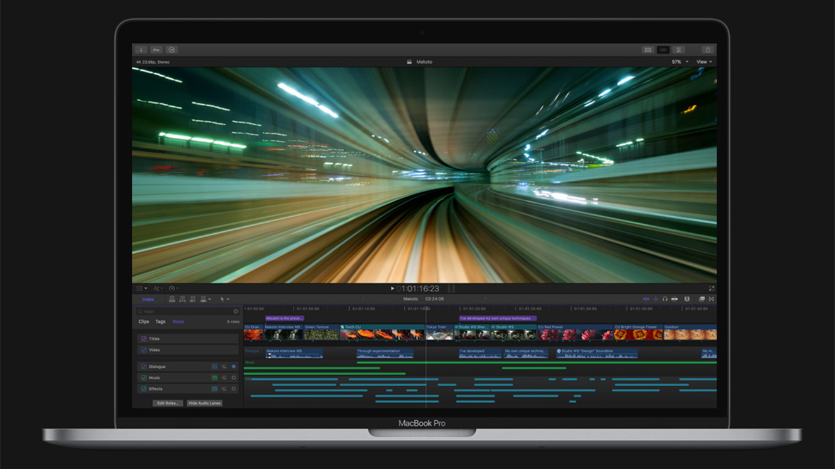This screenshot has width=835, height=469.
Task: Click the Index button to hide the index panel
Action: click(148, 300)
